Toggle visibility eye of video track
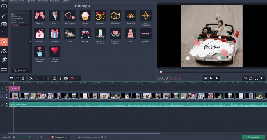This screenshot has width=267, height=140. [x=7, y=95]
